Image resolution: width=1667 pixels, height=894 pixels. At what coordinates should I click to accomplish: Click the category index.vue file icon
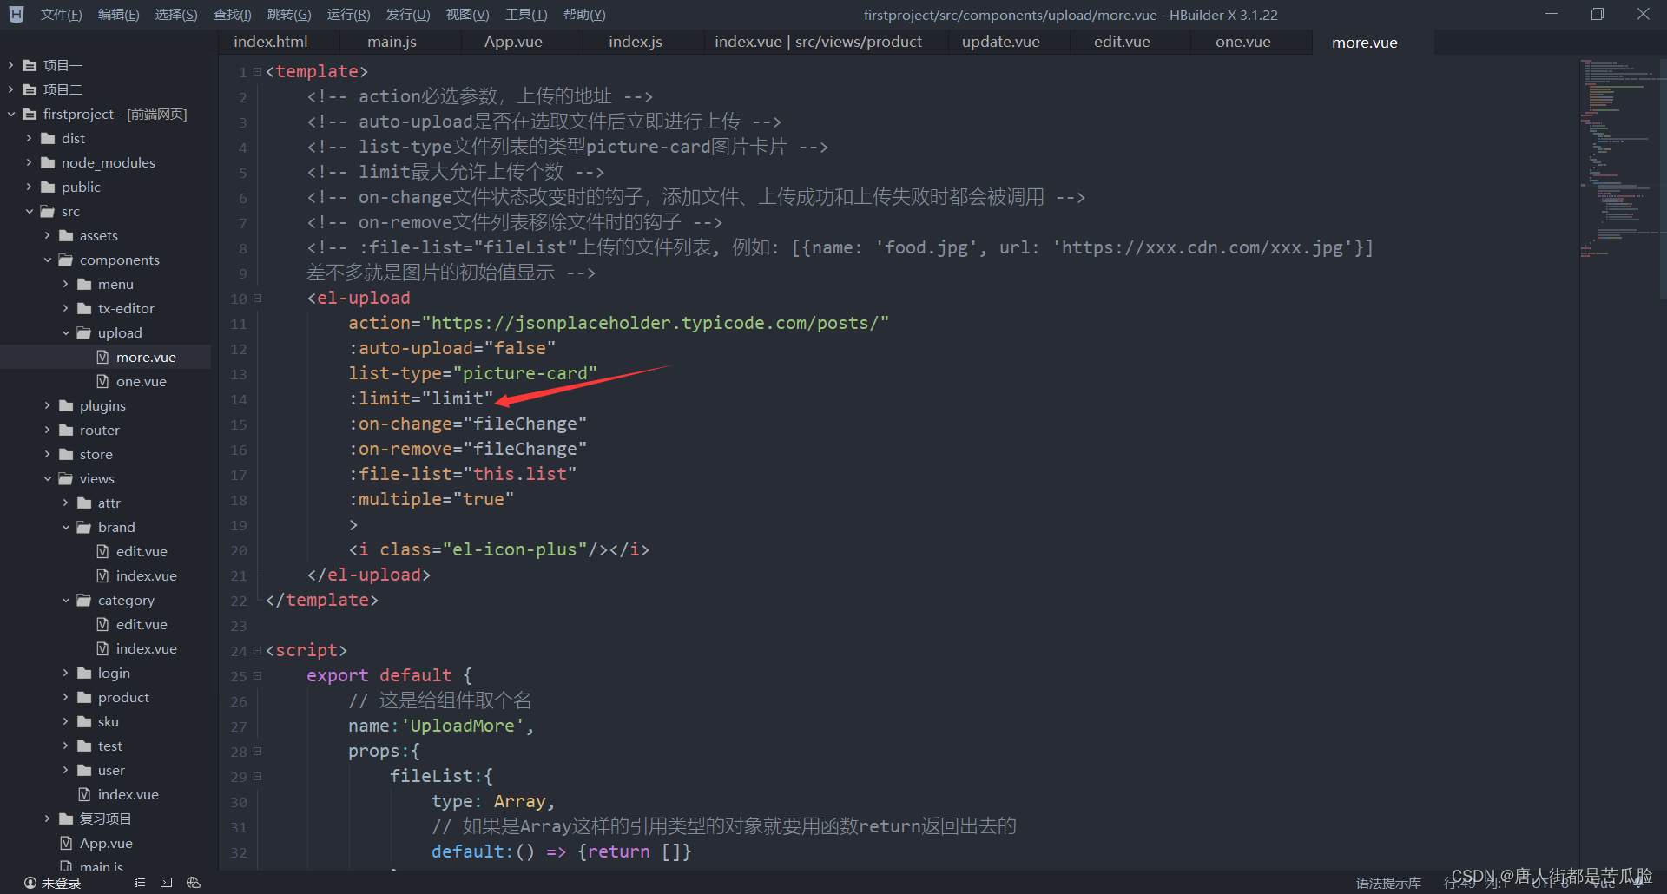point(102,648)
